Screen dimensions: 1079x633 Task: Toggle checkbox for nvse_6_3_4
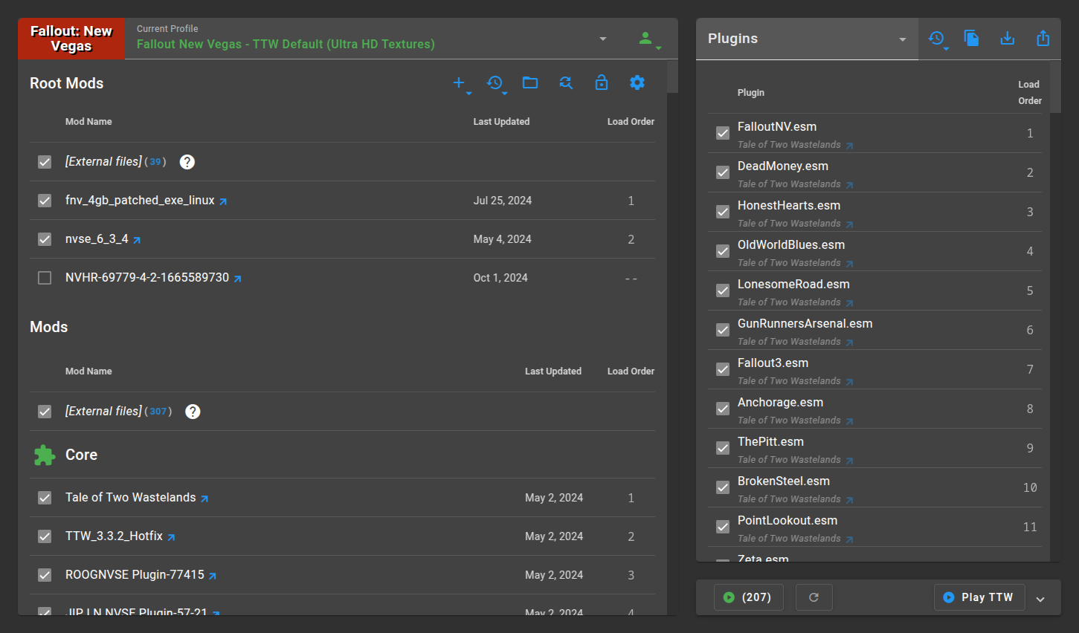(45, 239)
